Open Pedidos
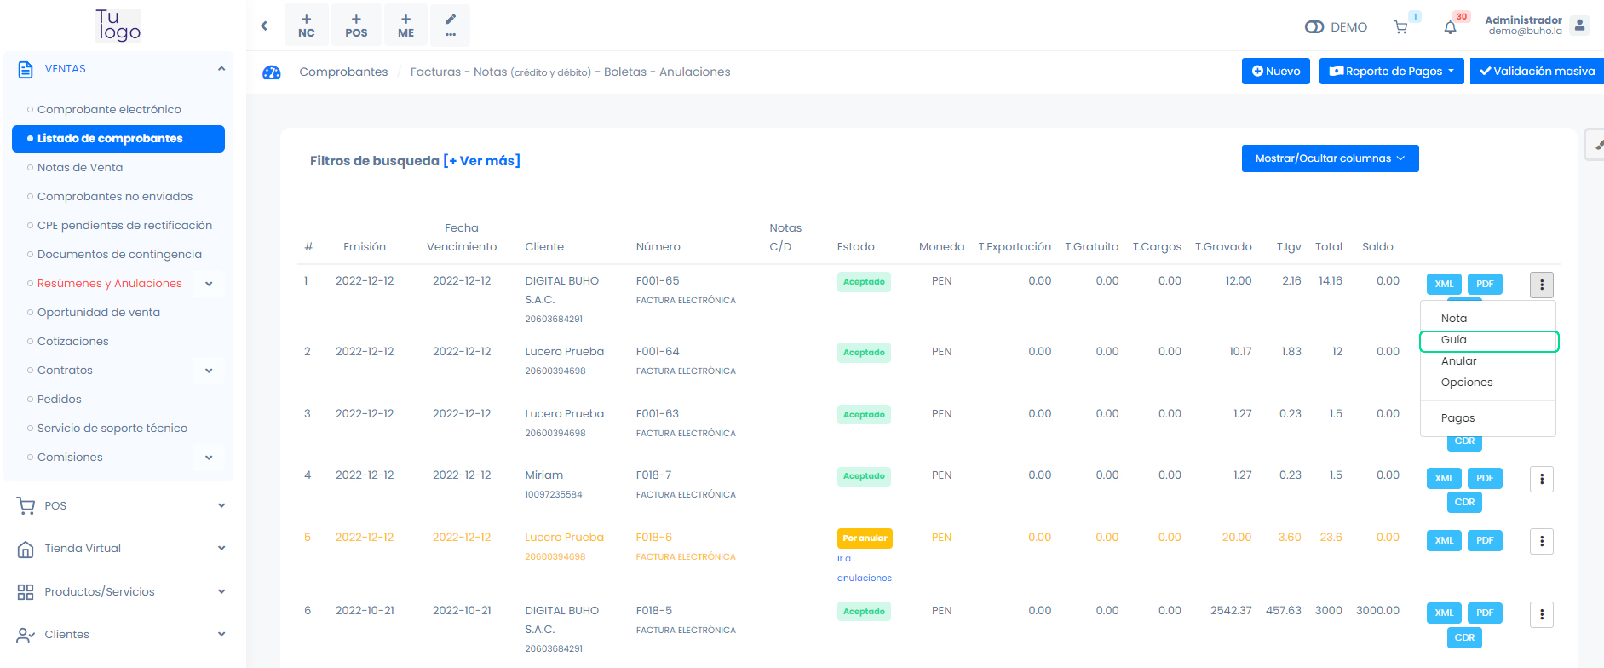Viewport: 1604px width, 668px height. [60, 399]
